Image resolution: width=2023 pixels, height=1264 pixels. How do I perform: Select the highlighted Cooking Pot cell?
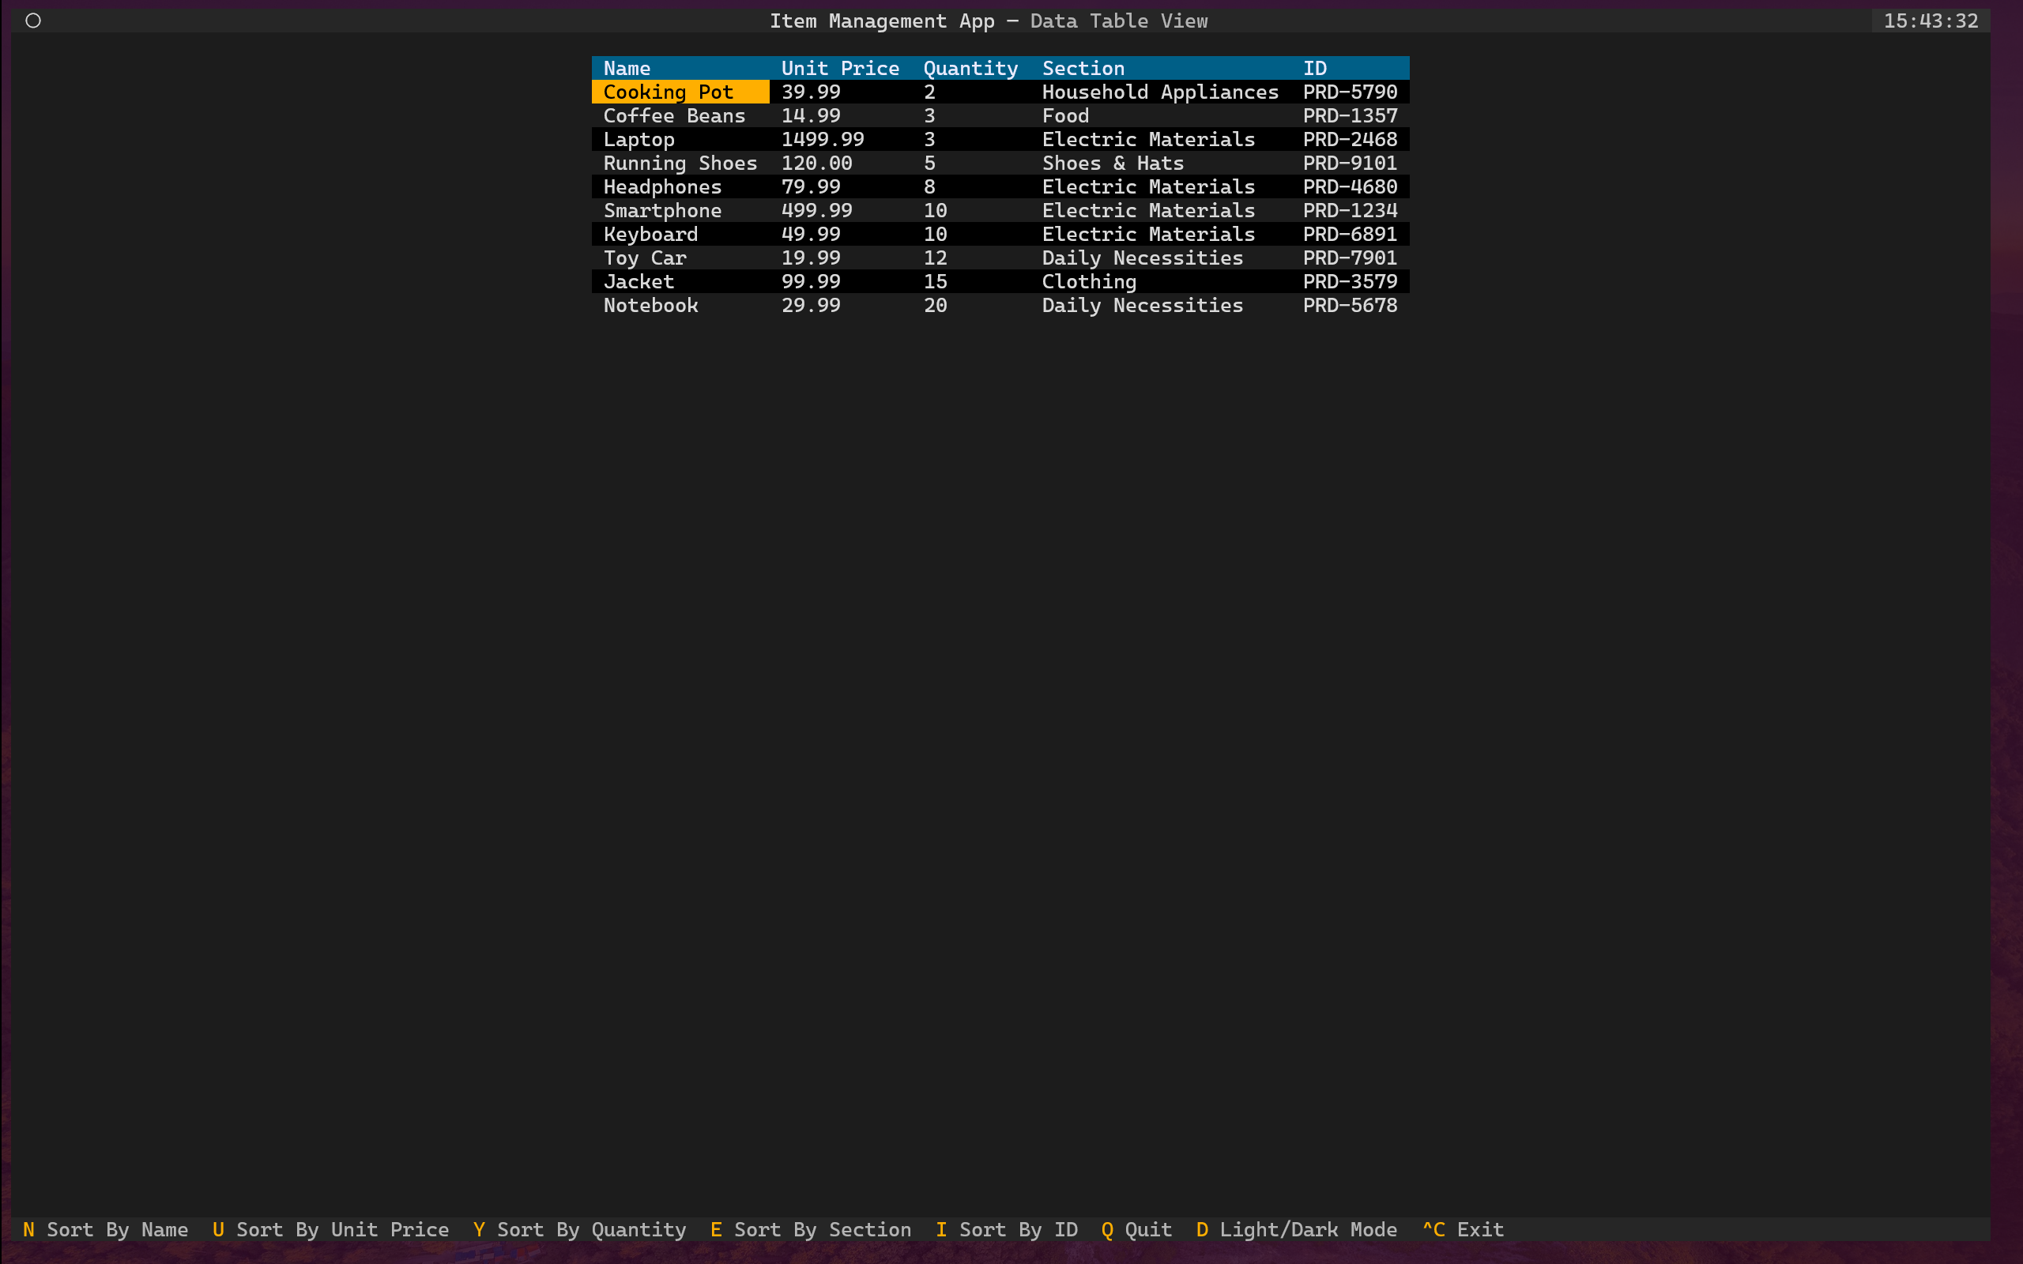coord(680,92)
